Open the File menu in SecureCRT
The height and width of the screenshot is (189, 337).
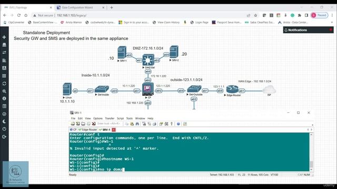pos(73,119)
